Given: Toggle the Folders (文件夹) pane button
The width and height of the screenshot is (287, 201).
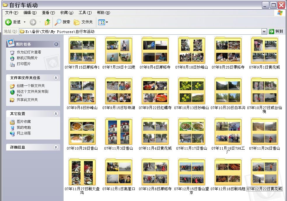Looking at the screenshot, I should click(x=83, y=22).
